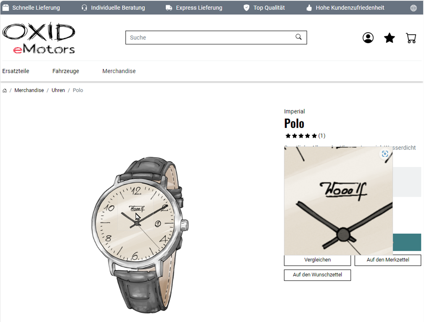Open the shopping cart icon
Screen dimensions: 424x322
[411, 38]
